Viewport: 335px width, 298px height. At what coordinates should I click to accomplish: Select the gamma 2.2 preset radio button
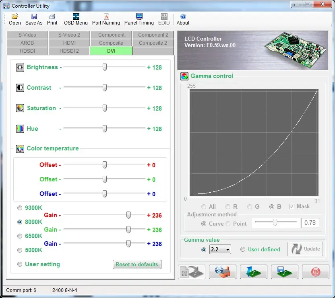[x=204, y=250]
